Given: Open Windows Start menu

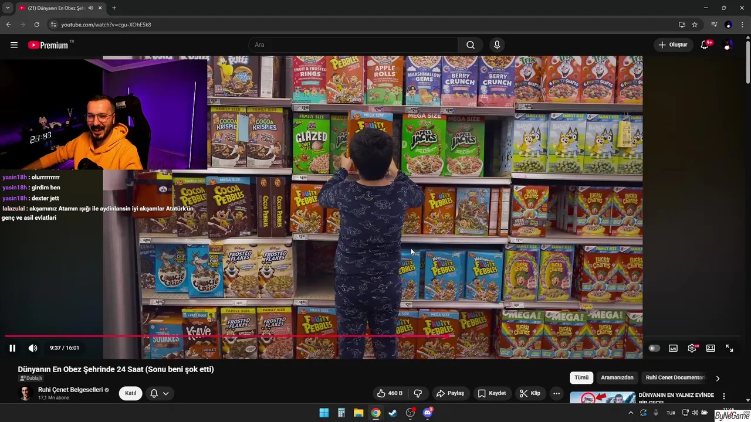Looking at the screenshot, I should click(324, 413).
